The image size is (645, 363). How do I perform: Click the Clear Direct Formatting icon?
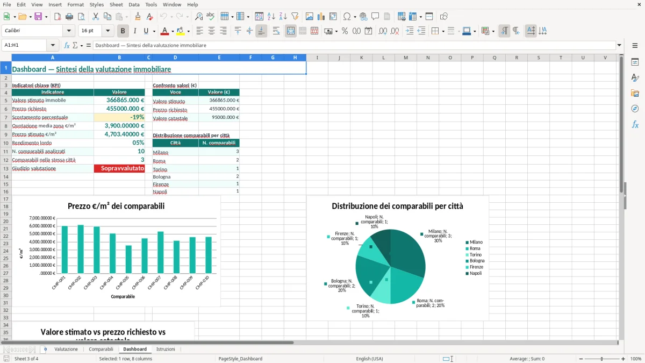point(149,17)
